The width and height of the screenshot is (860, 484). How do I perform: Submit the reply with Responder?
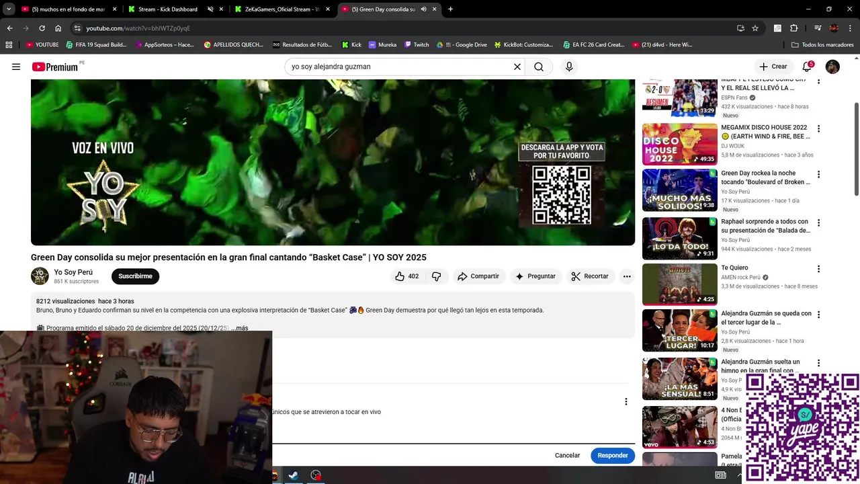(x=613, y=456)
